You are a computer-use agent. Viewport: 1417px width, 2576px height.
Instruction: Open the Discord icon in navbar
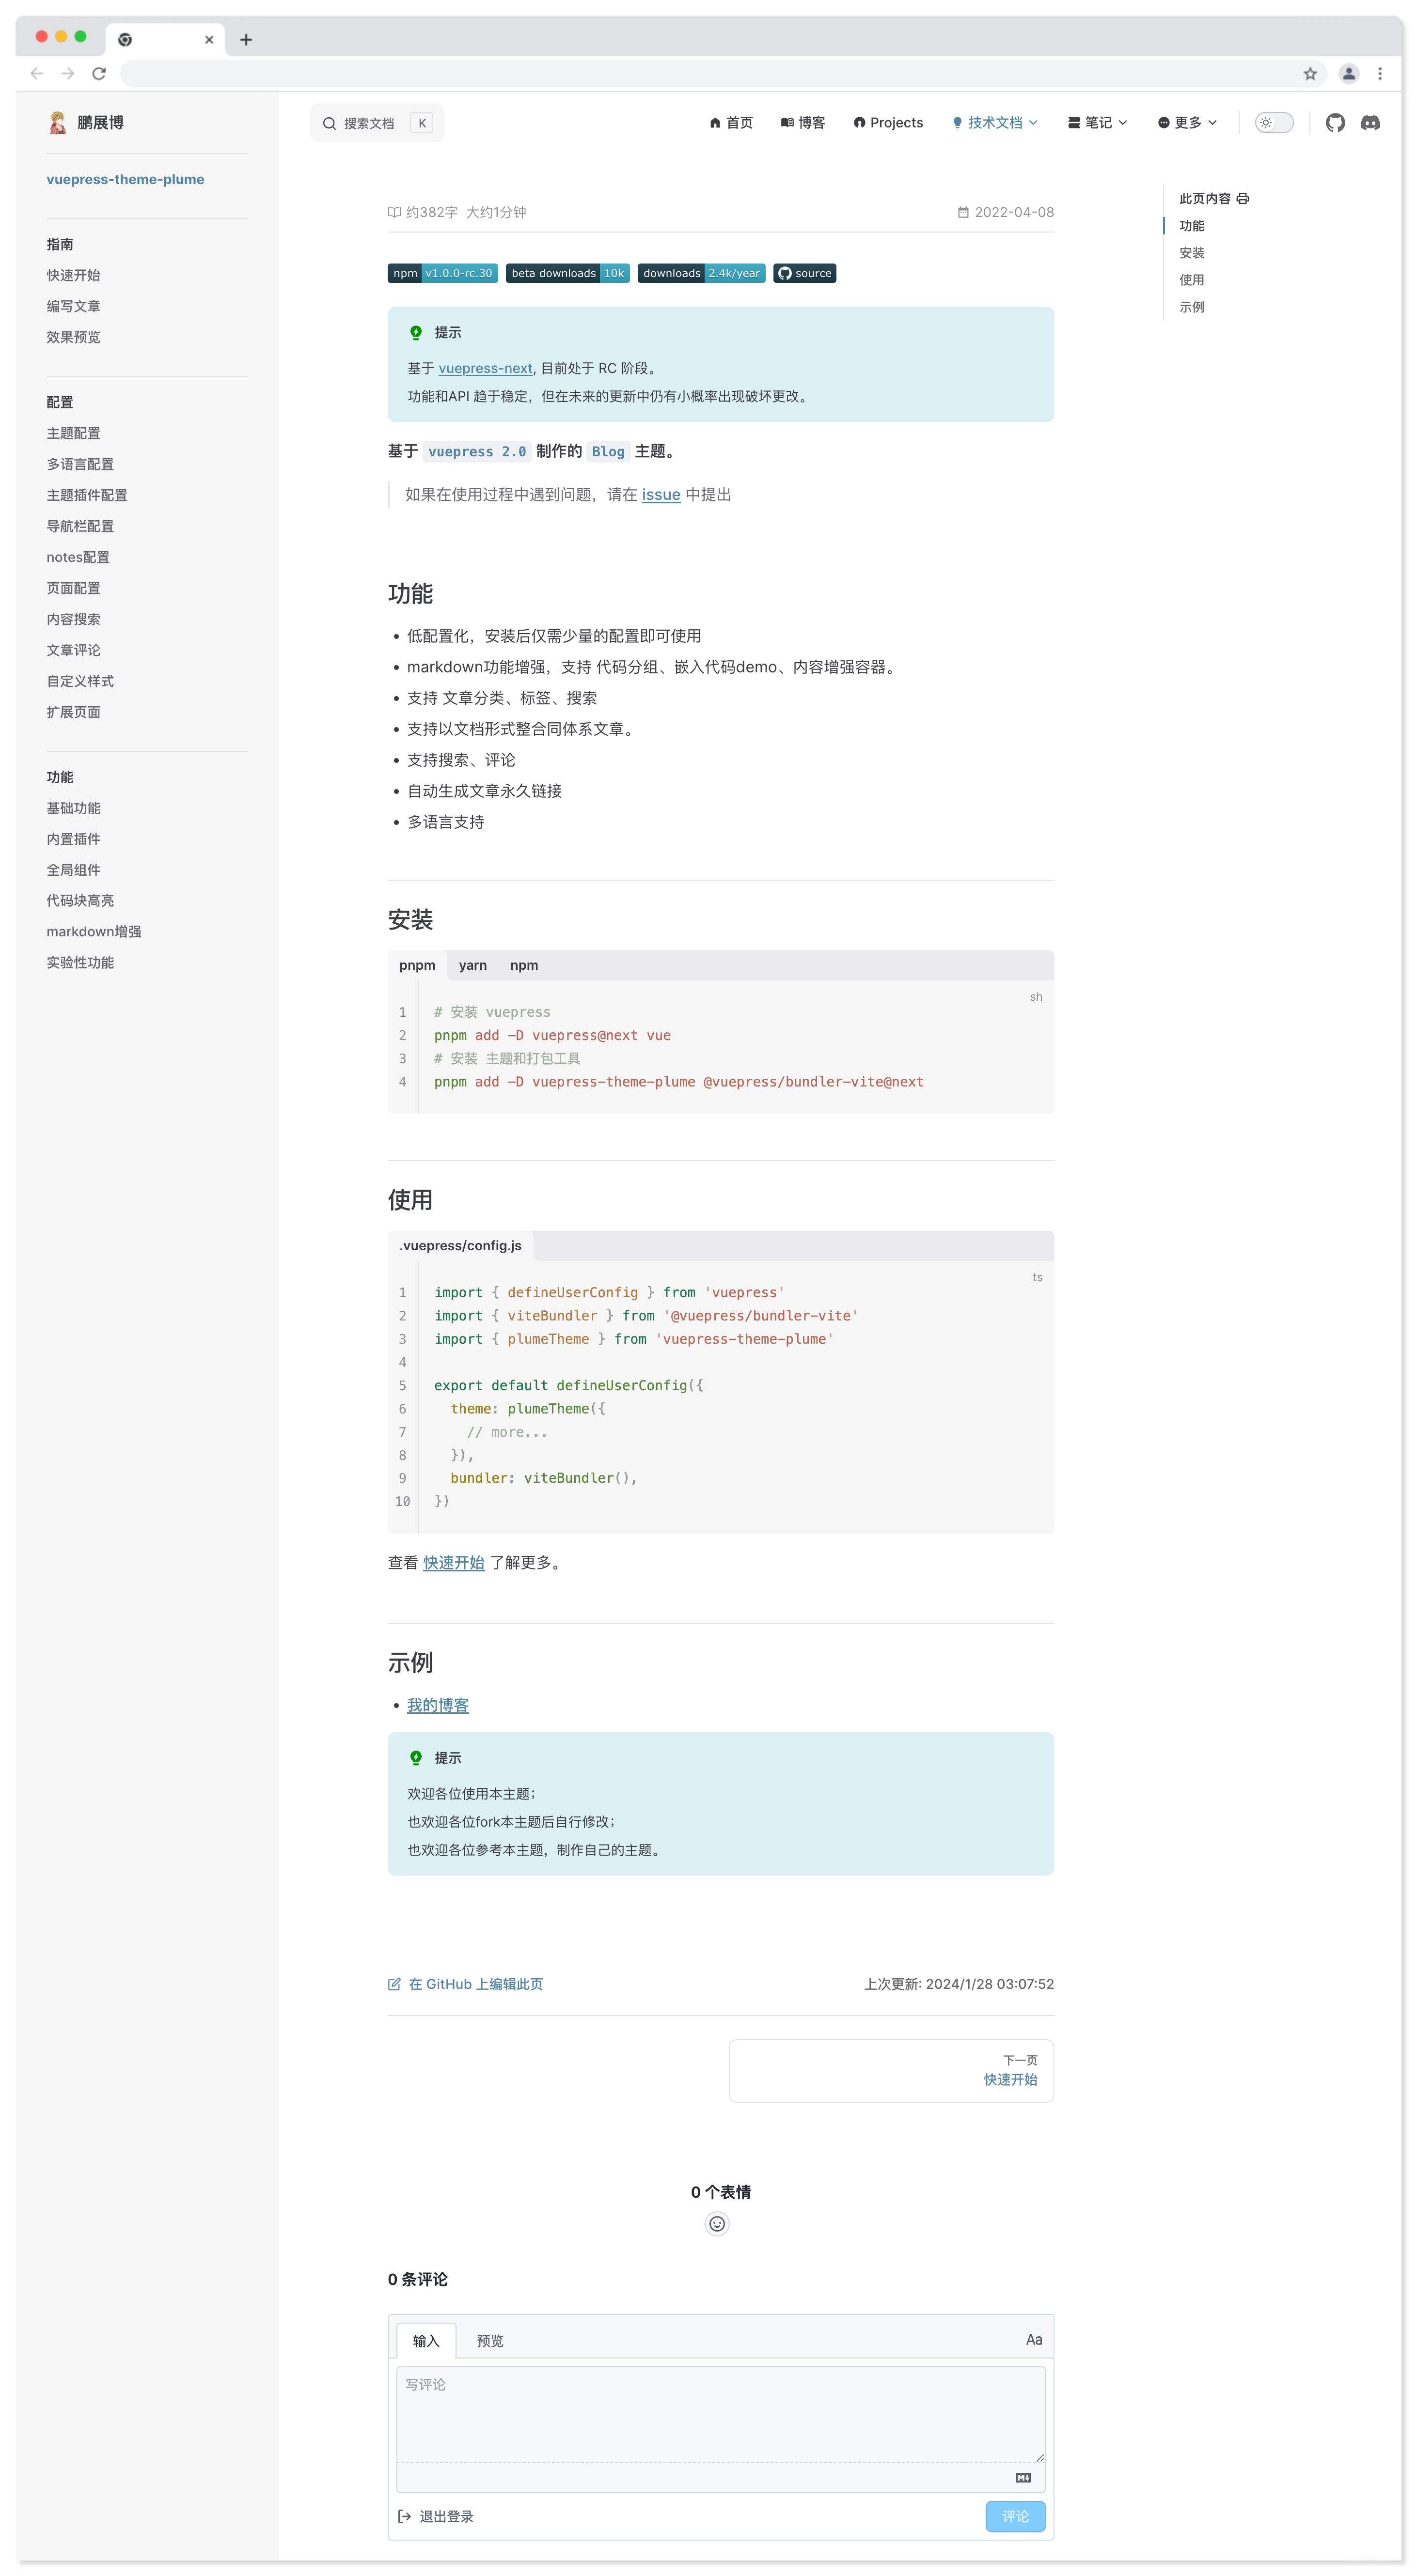coord(1370,123)
